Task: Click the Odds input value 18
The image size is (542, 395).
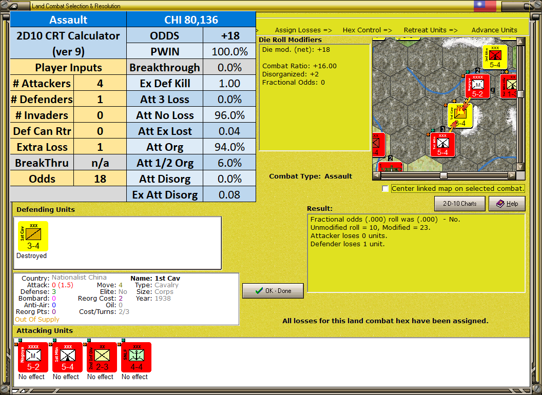Action: (x=100, y=179)
